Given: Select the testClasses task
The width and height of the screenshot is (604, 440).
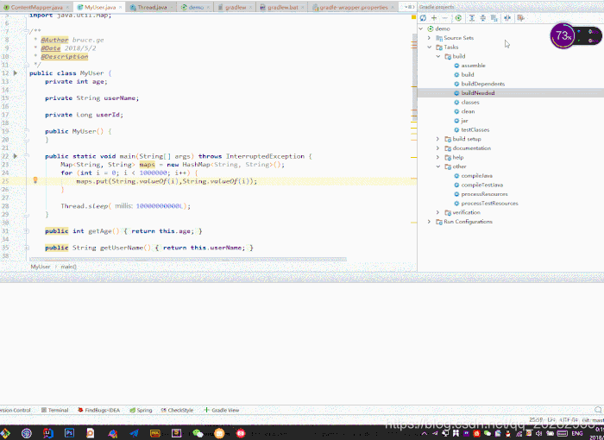Looking at the screenshot, I should point(475,129).
